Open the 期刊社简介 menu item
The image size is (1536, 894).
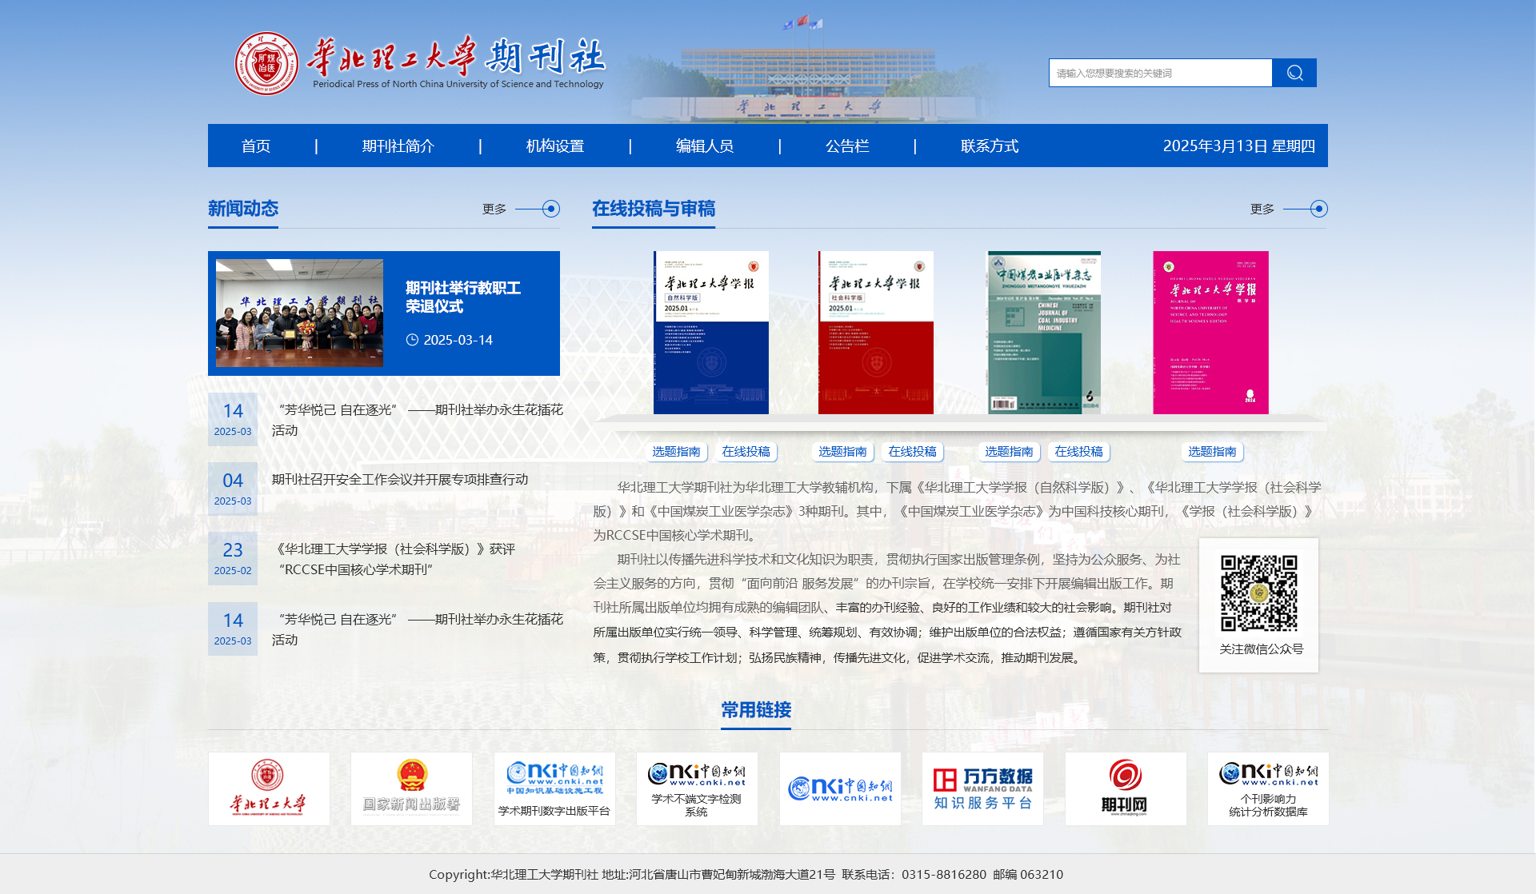pyautogui.click(x=398, y=146)
